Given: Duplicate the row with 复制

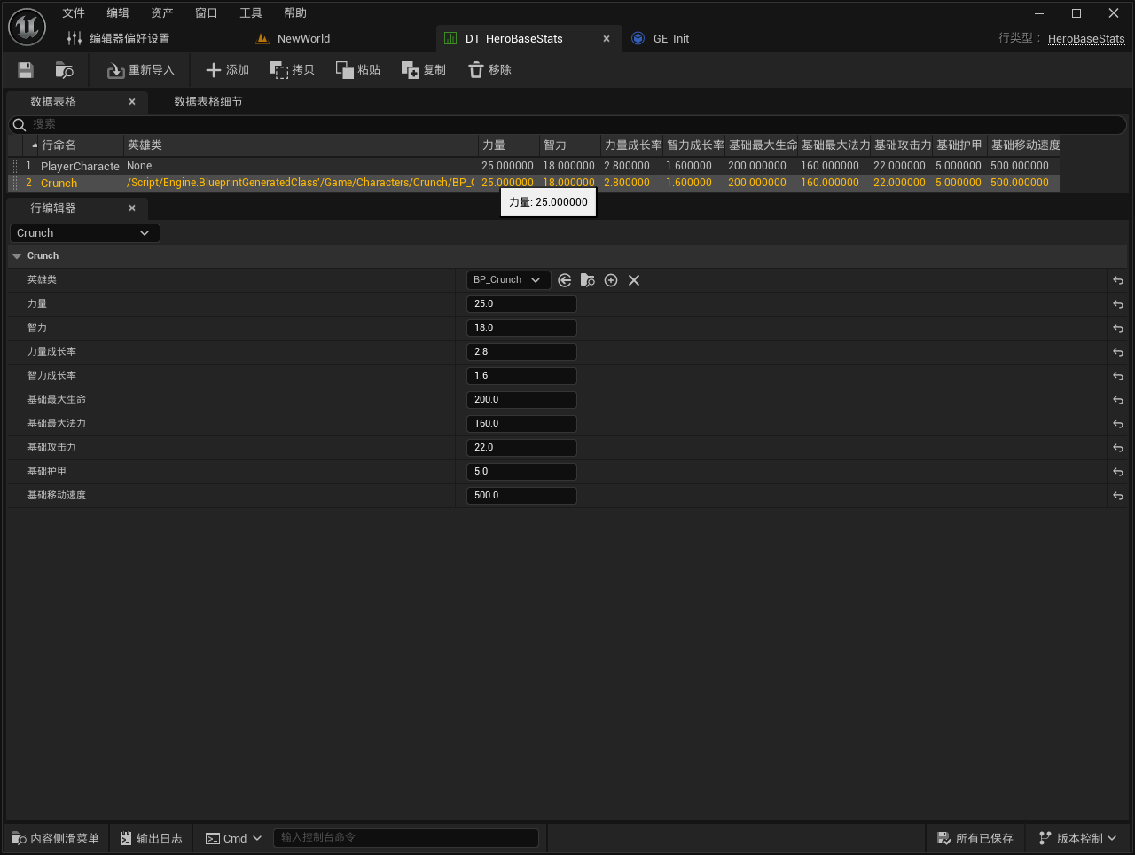Looking at the screenshot, I should [424, 70].
